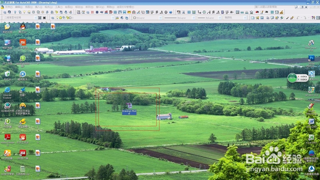Click the blue help question-mark icon

[171, 12]
